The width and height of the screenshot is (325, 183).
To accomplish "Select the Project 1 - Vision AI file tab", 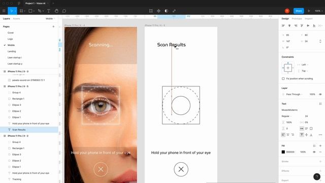I will [35, 4].
